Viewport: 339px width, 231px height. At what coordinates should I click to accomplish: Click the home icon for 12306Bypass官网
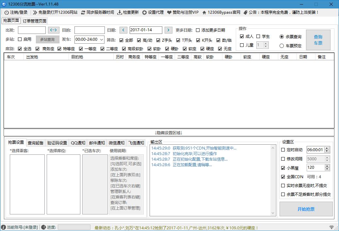tap(204, 12)
